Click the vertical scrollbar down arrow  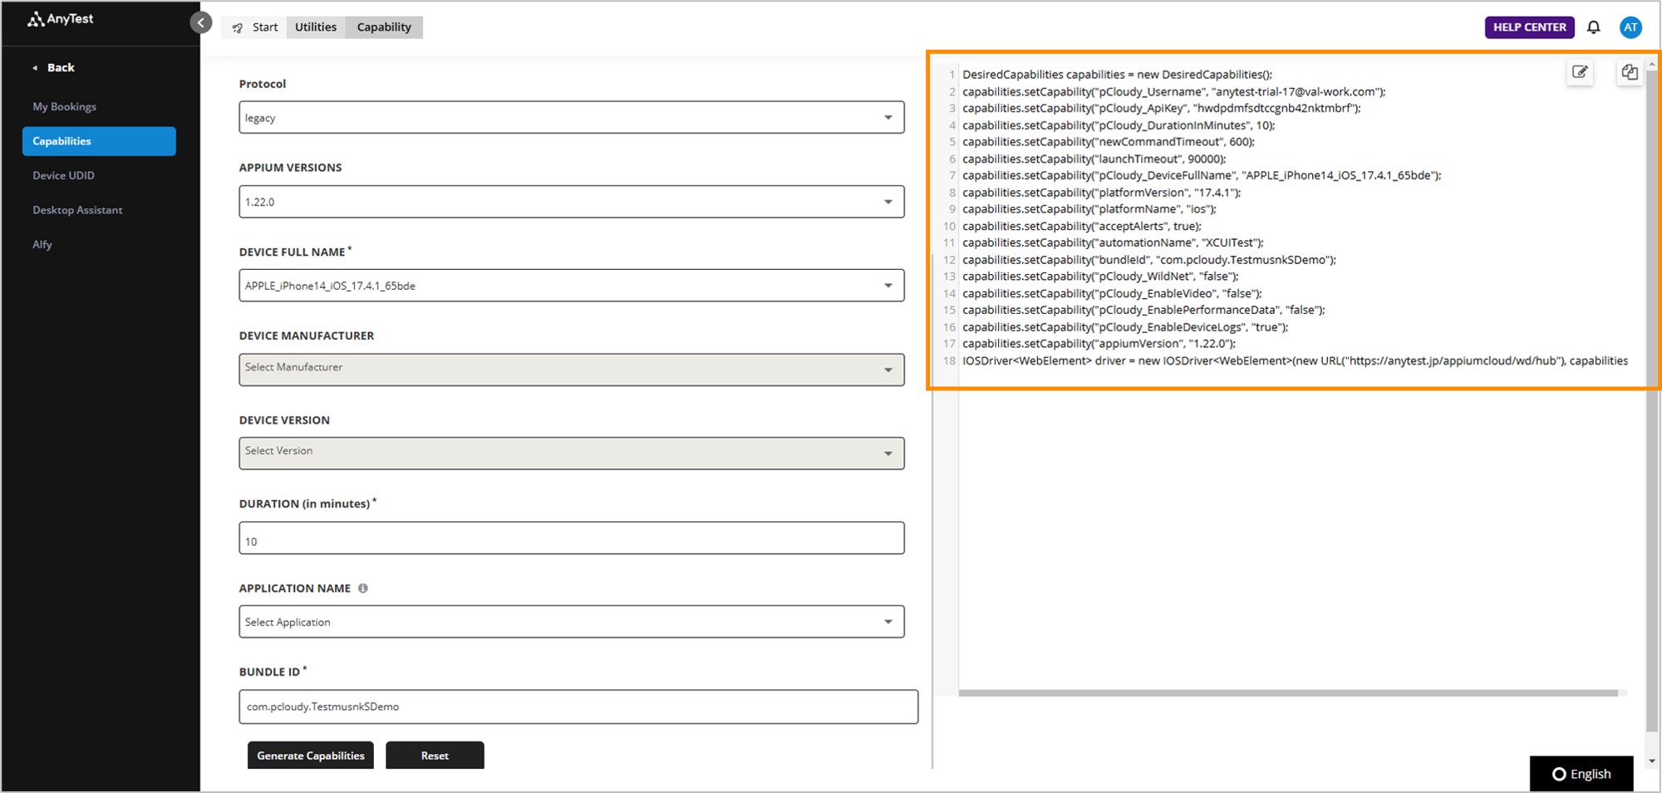pyautogui.click(x=1652, y=761)
